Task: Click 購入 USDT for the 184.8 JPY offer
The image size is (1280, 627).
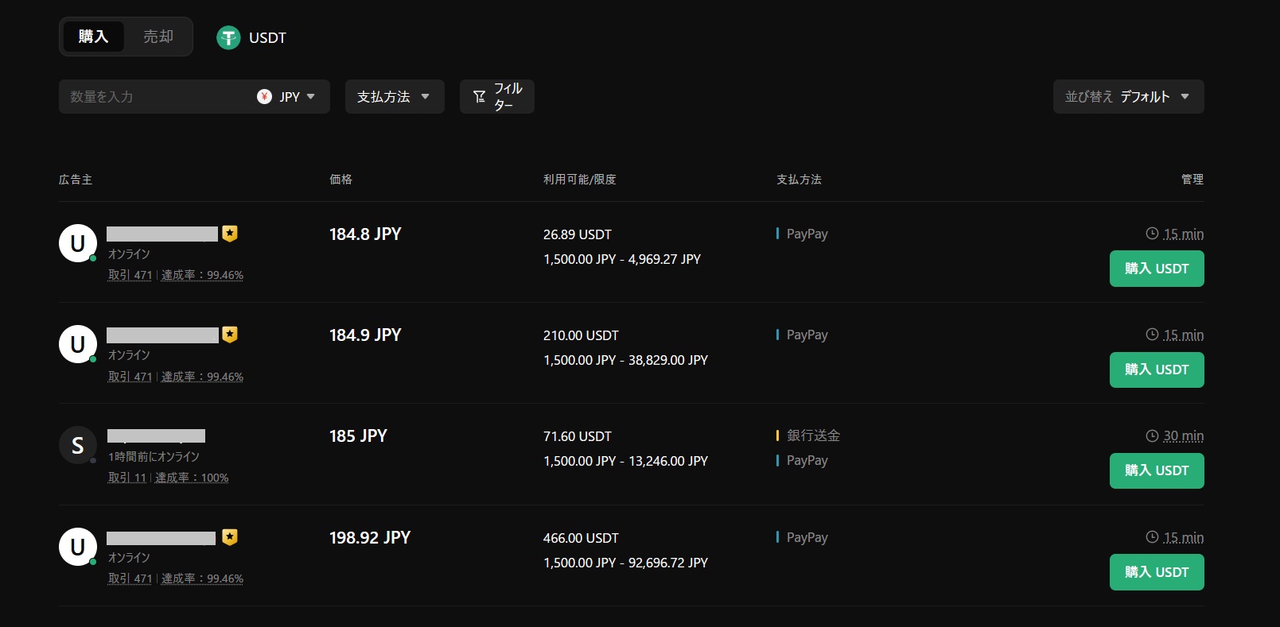Action: 1156,269
